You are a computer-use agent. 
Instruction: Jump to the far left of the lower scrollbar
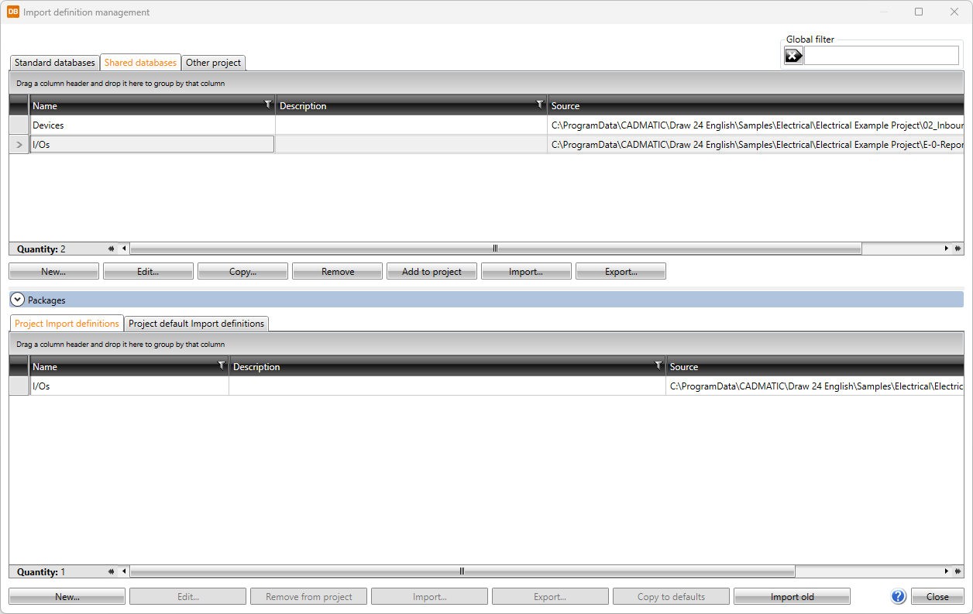(x=112, y=571)
